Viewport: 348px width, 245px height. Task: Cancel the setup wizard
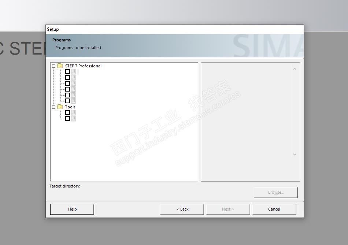274,209
